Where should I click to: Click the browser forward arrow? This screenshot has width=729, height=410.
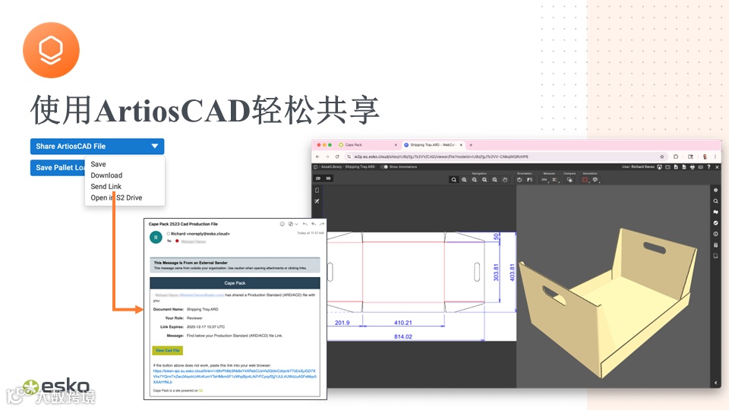(x=327, y=156)
